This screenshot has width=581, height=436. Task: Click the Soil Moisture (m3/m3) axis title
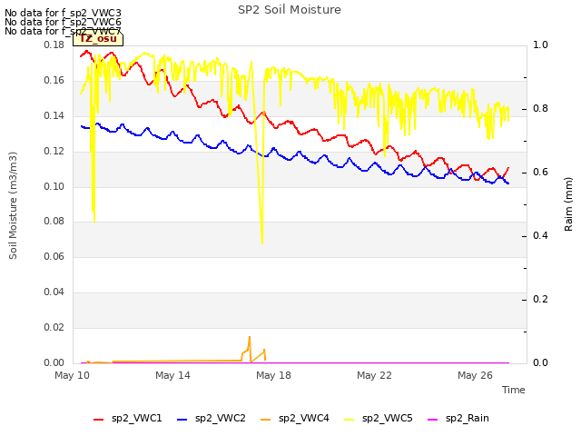(x=13, y=205)
